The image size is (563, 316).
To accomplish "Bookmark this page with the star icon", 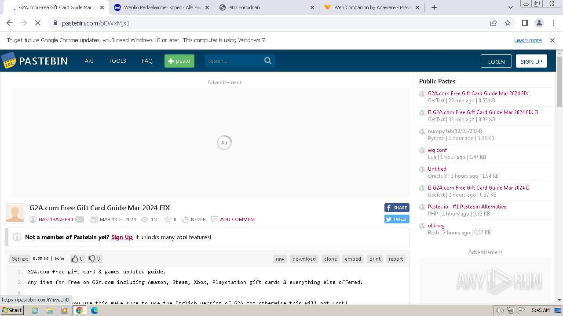I will pos(508,23).
